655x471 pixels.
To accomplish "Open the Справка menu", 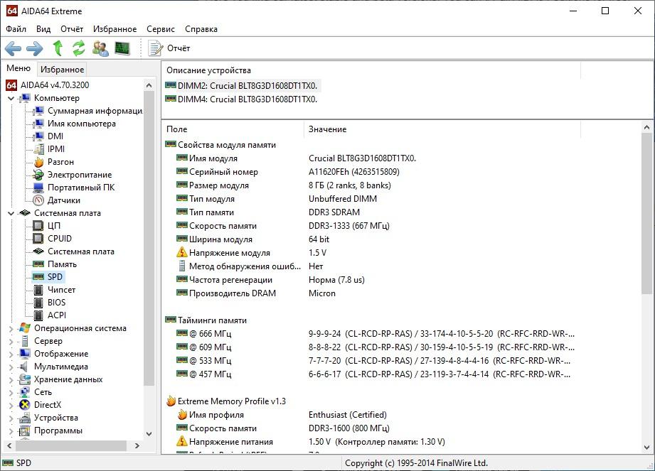I will pyautogui.click(x=201, y=29).
